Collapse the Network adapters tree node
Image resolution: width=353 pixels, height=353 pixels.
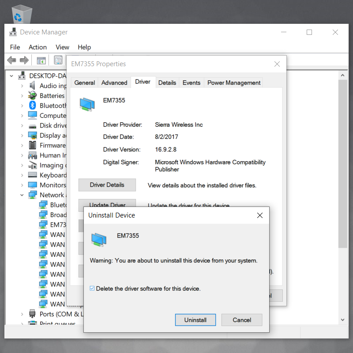click(x=22, y=195)
